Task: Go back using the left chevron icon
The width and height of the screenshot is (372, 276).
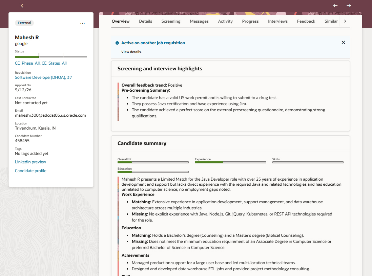Action: (x=22, y=5)
